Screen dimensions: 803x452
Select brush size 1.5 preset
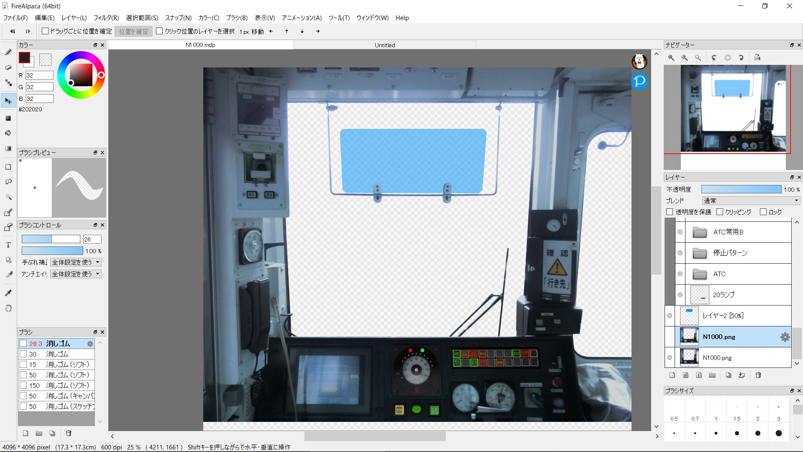[x=737, y=412]
